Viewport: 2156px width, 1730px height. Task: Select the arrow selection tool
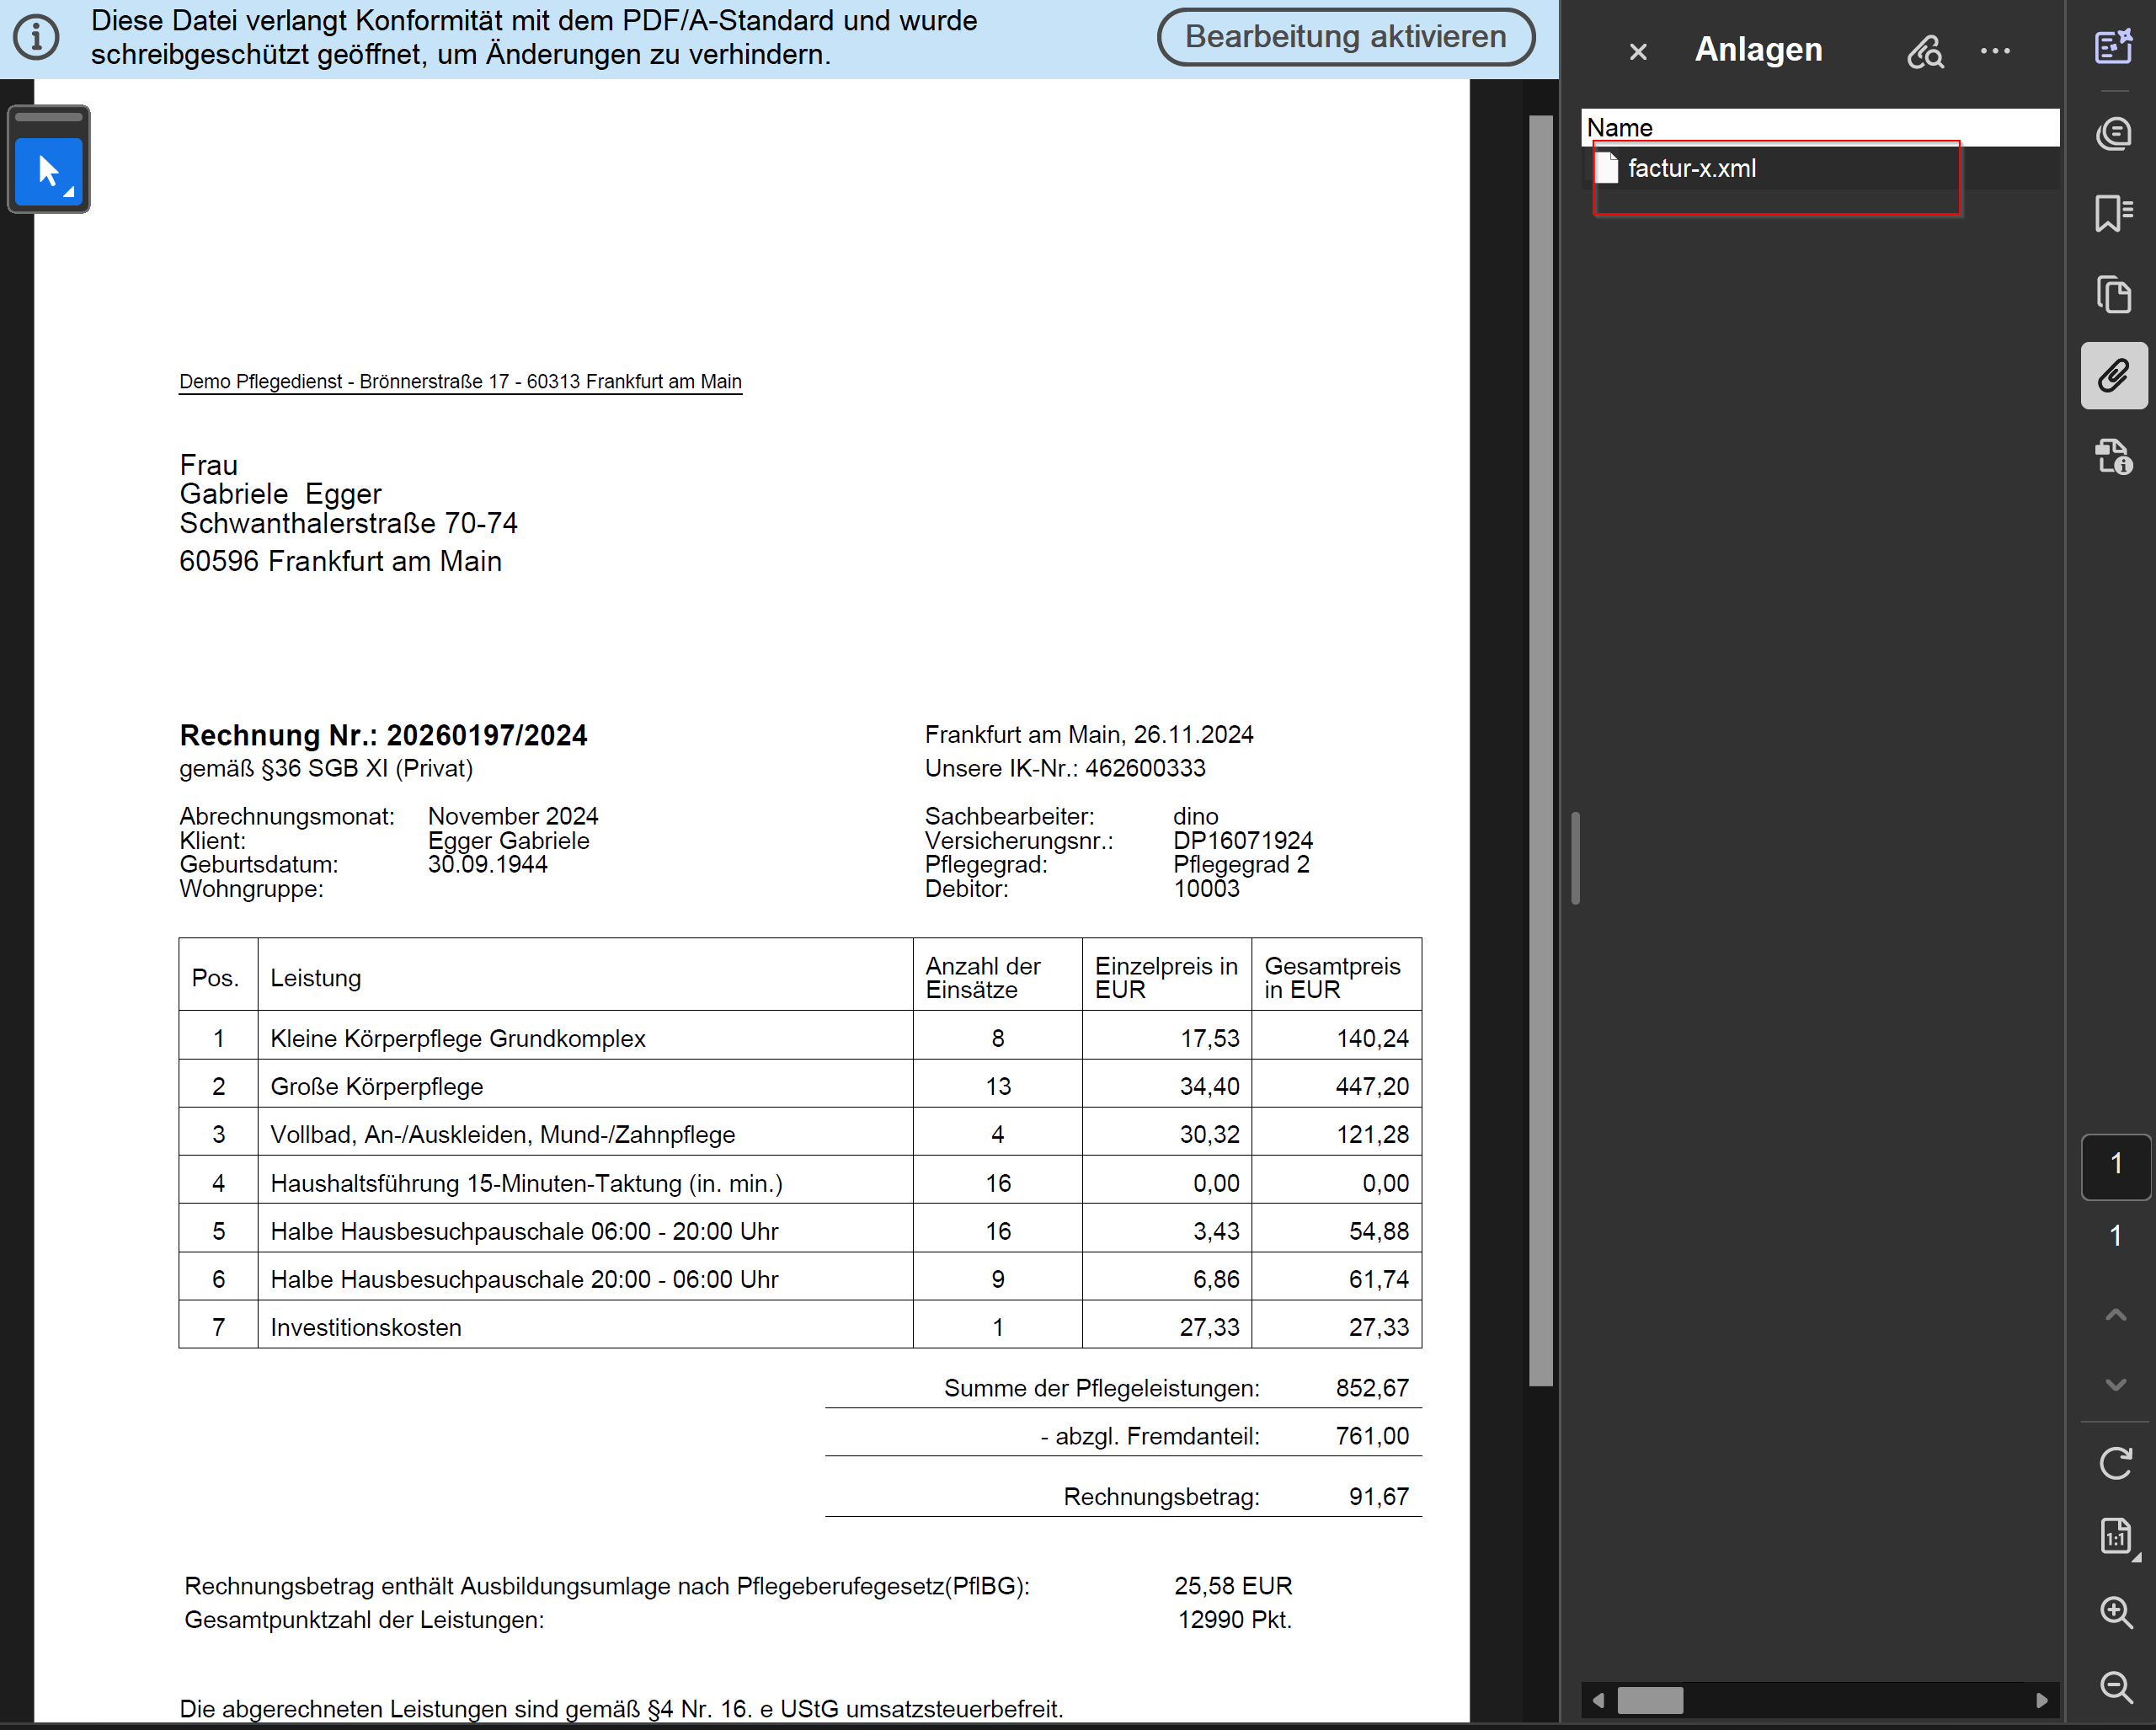point(48,171)
